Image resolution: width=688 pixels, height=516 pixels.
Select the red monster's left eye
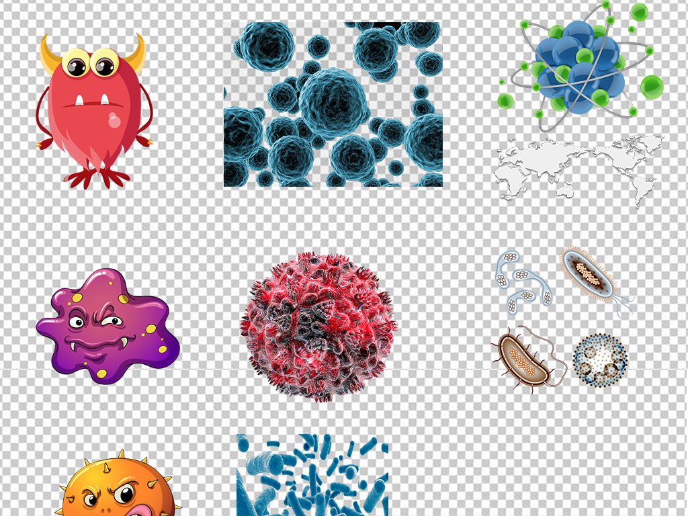pyautogui.click(x=77, y=66)
